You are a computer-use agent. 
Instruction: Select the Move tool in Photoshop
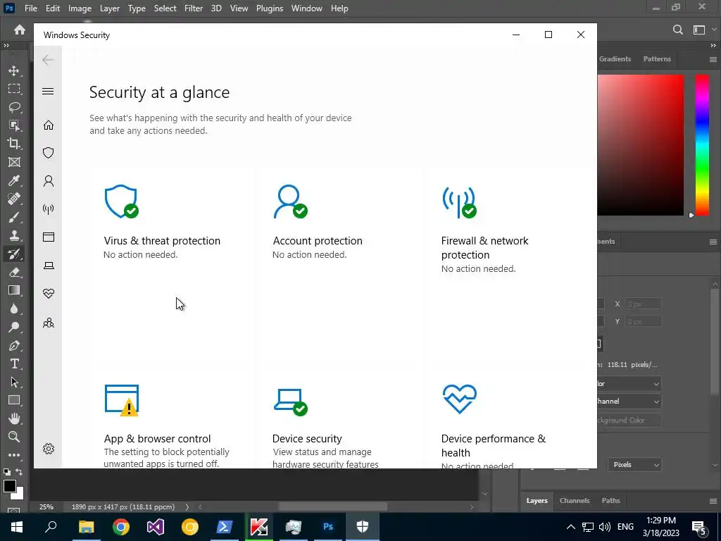point(14,70)
